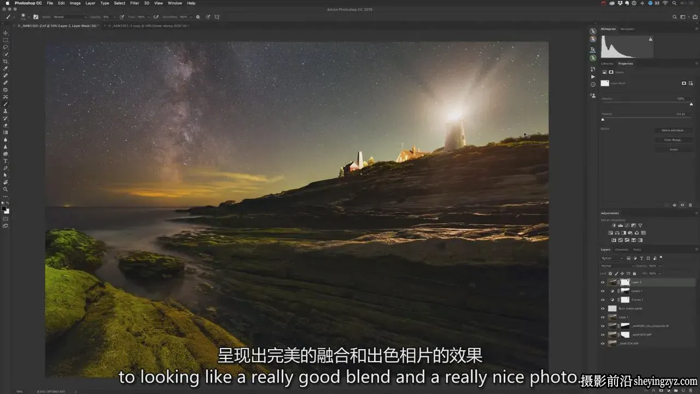Select the Eyedropper tool

coord(5,68)
